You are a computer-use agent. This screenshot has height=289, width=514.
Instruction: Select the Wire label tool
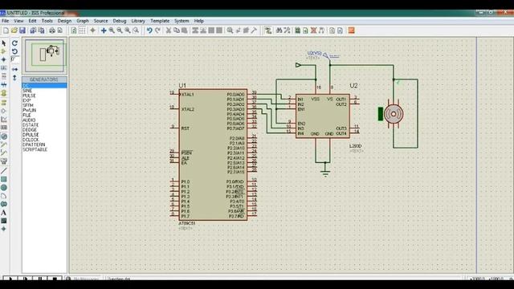(4, 68)
